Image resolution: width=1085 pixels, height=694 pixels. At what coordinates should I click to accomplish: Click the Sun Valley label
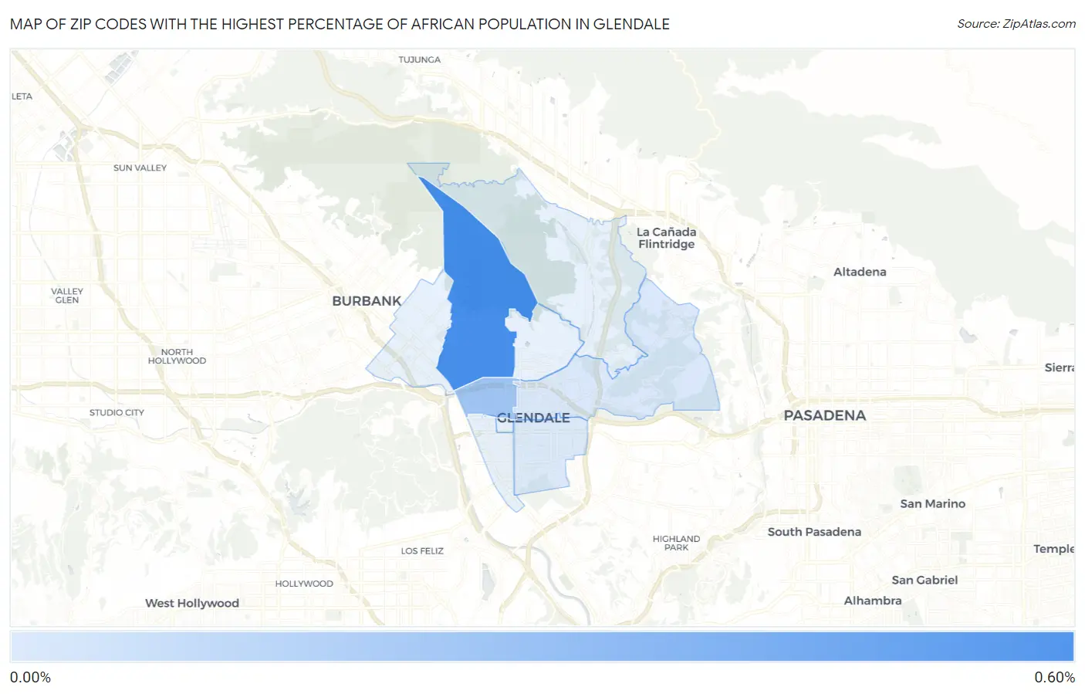tap(140, 168)
